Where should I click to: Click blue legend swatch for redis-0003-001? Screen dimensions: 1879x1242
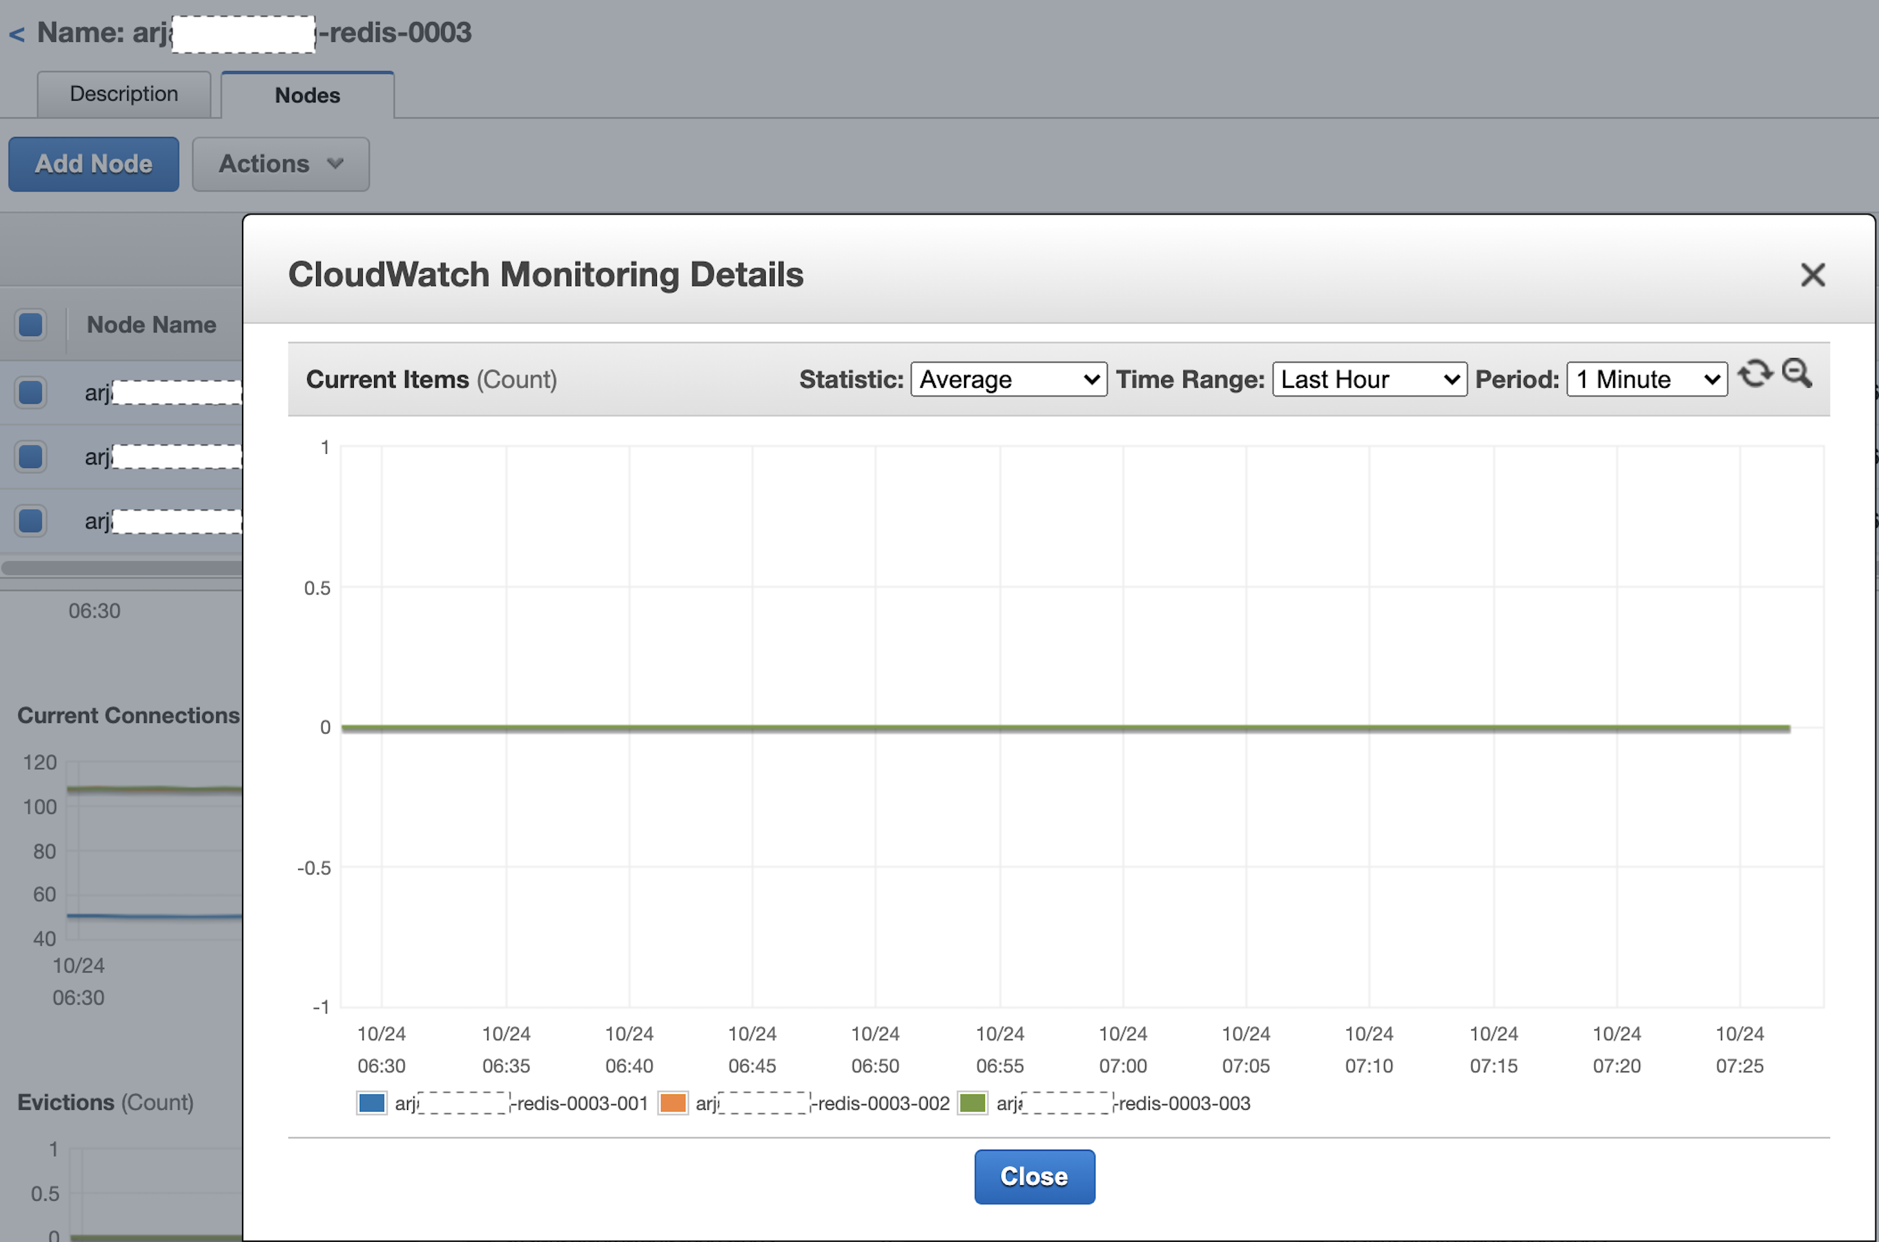pos(371,1103)
